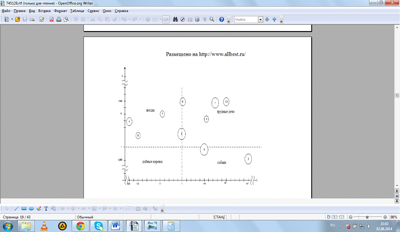Open the New document dropdown arrow

(12, 19)
